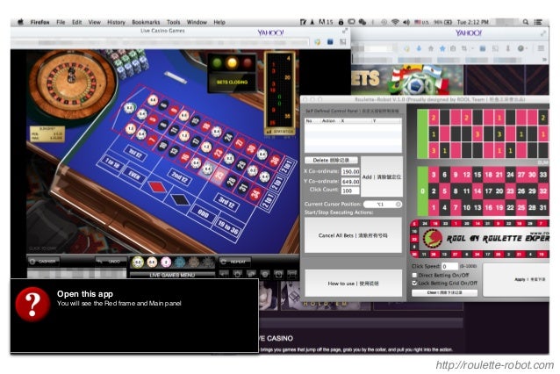Viewport: 560px width, 374px height.
Task: Open the File menu
Action: tap(61, 22)
